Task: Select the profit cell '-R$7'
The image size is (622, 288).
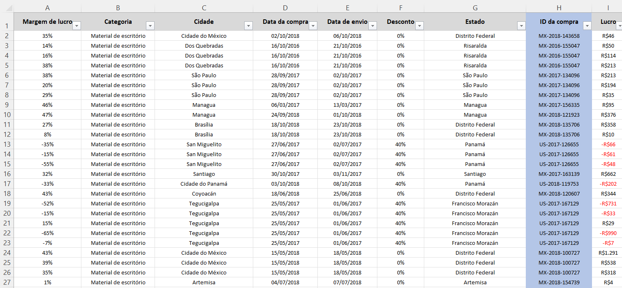Action: tap(607, 243)
